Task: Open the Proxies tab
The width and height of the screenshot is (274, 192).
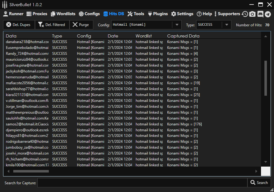Action: click(37, 14)
